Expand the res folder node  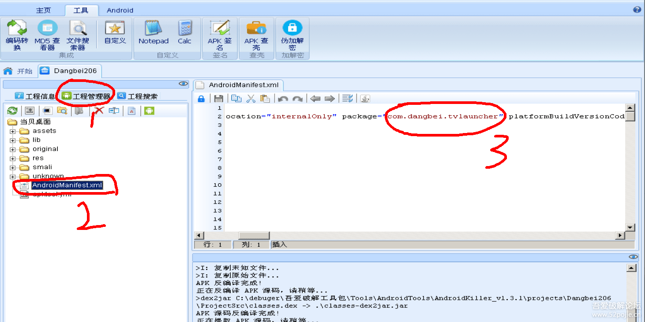[12, 159]
